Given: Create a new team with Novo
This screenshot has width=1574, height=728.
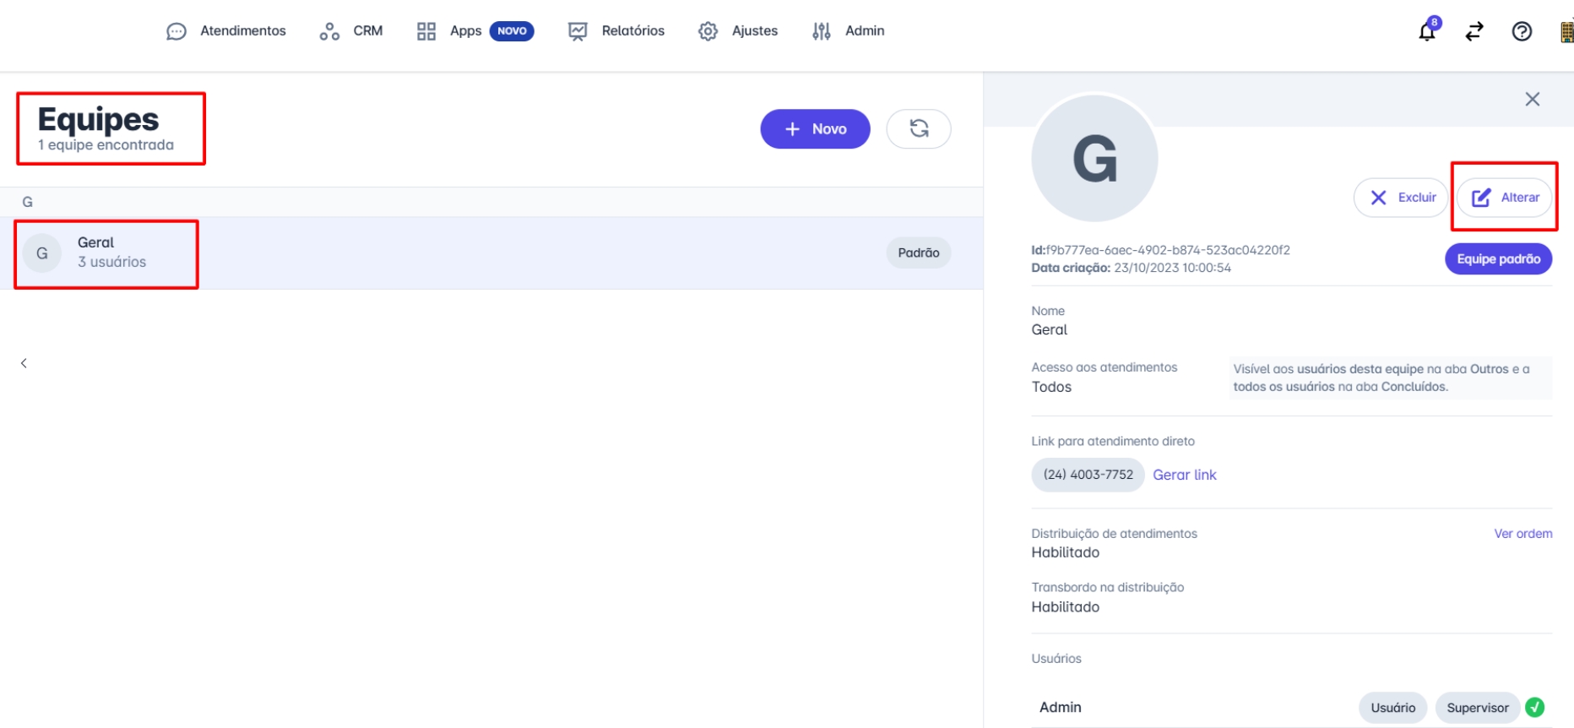Looking at the screenshot, I should (x=815, y=128).
